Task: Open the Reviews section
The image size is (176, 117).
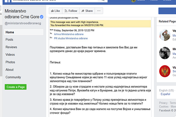Action: pos(11,47)
